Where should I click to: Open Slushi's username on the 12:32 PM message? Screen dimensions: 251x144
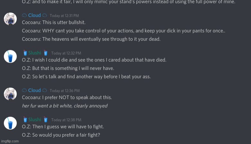(x=35, y=53)
